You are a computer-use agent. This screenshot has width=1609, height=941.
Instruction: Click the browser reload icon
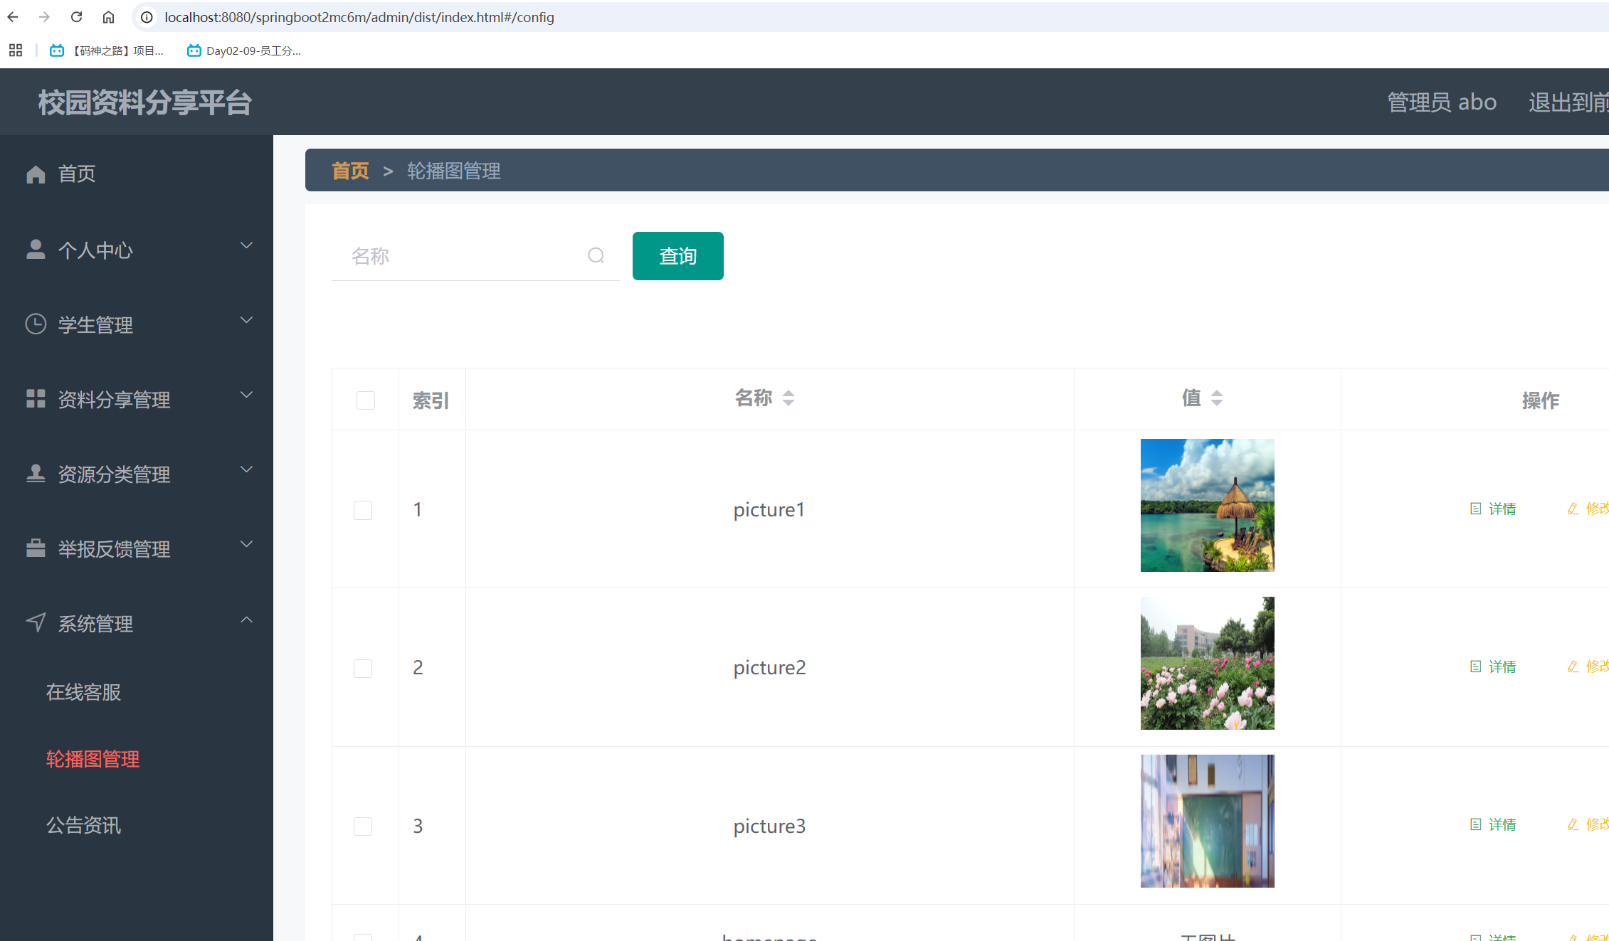pos(76,17)
